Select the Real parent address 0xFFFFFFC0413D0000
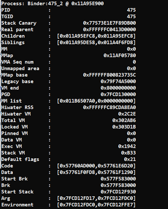This screenshot has width=168, height=209. (109, 30)
